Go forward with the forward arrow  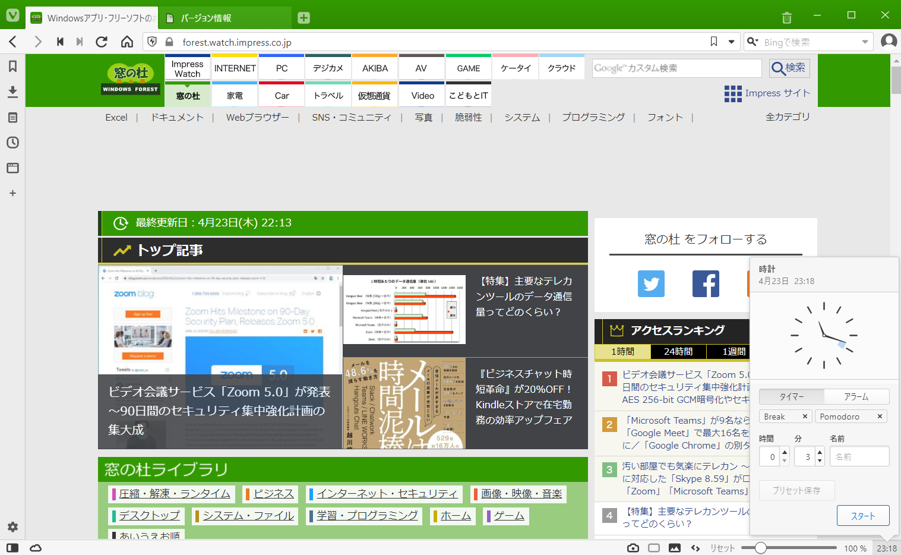click(x=38, y=42)
